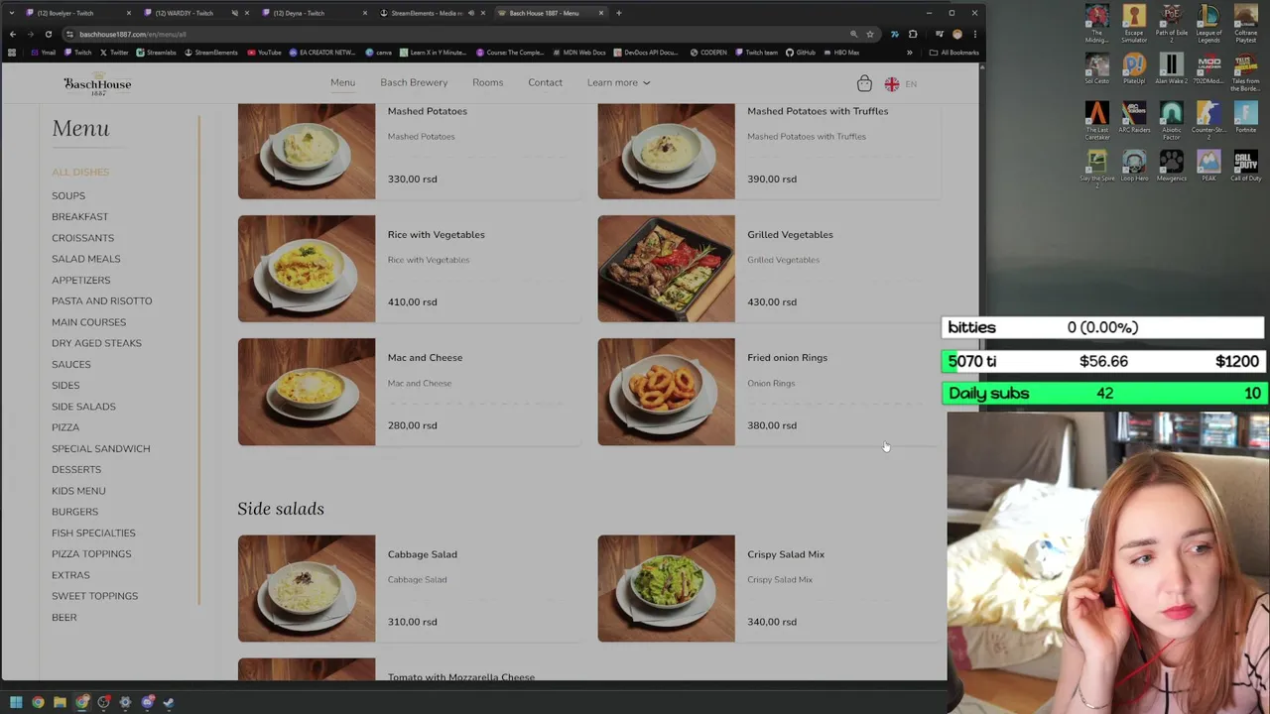The height and width of the screenshot is (714, 1270).
Task: Click the UK flag language icon
Action: click(x=892, y=84)
